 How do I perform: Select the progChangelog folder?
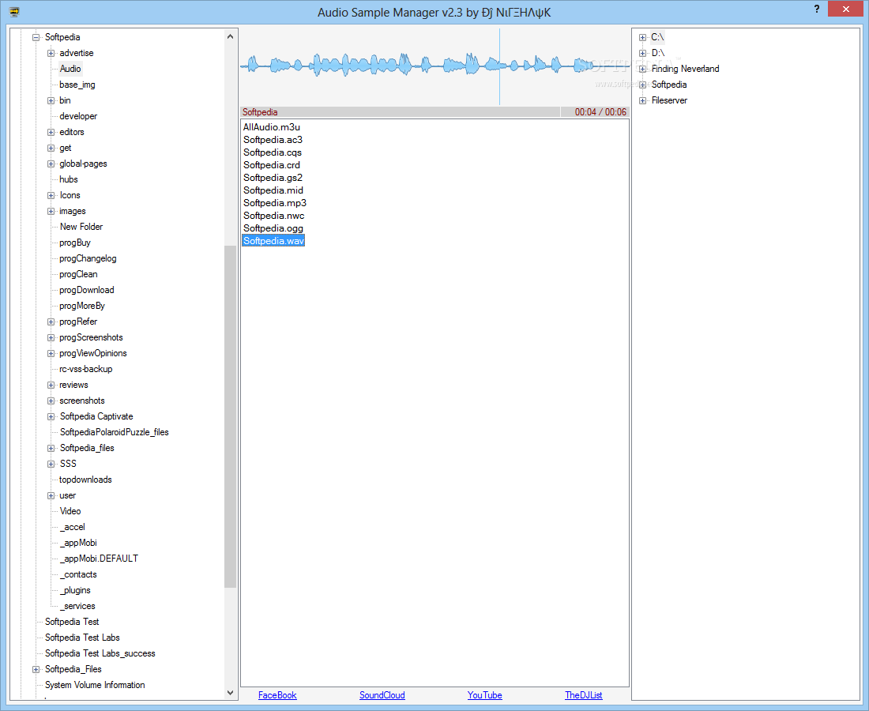[x=88, y=258]
